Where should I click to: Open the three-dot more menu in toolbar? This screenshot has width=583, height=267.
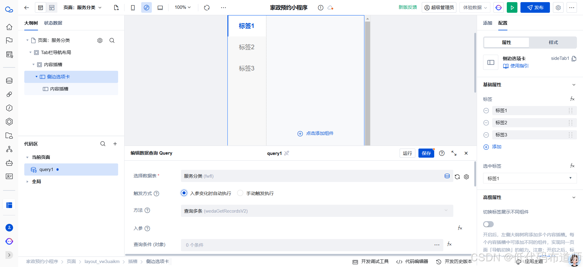(223, 8)
